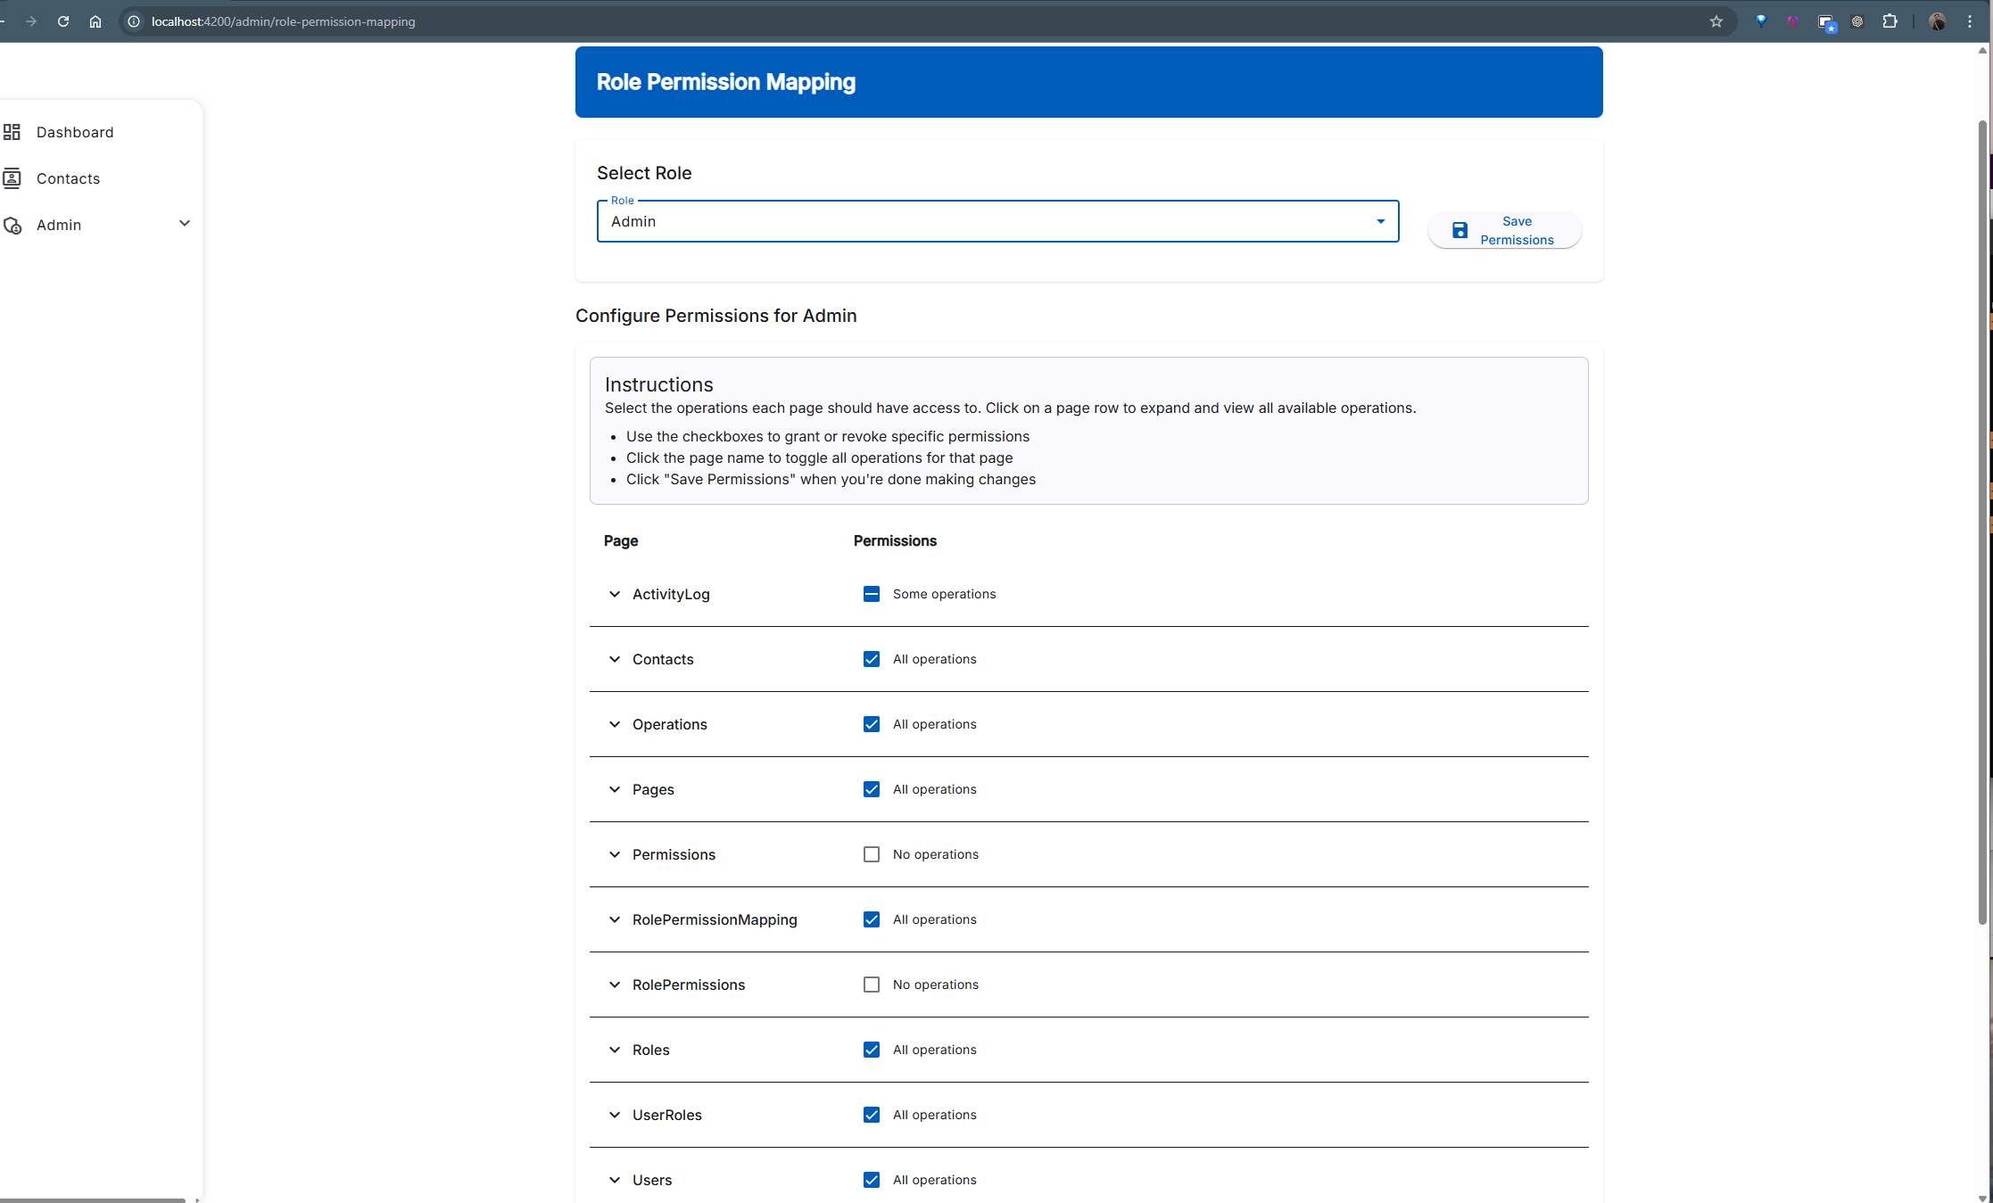Uncheck All operations for Contacts
The width and height of the screenshot is (1993, 1203).
click(872, 659)
